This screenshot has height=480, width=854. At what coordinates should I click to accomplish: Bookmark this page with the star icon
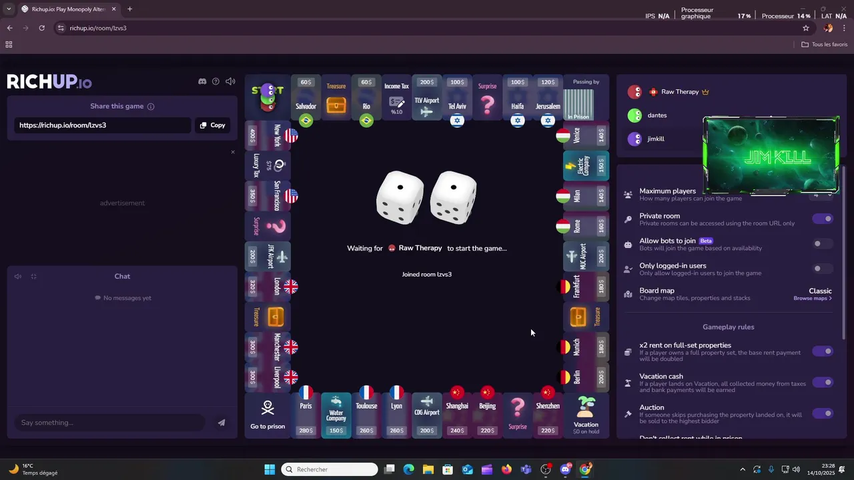[806, 28]
